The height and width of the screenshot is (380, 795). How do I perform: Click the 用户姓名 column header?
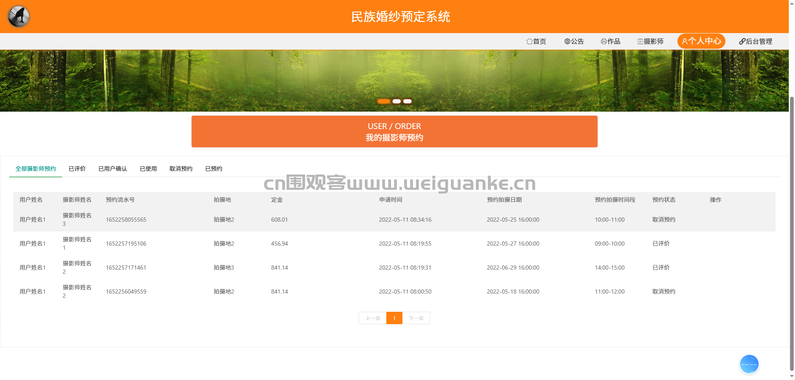click(x=31, y=200)
